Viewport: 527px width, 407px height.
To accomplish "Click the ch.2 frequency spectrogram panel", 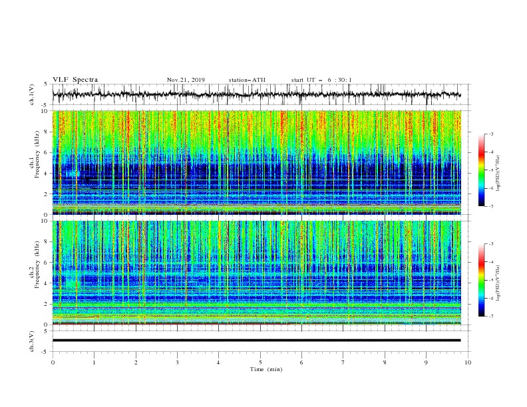I will pos(257,273).
